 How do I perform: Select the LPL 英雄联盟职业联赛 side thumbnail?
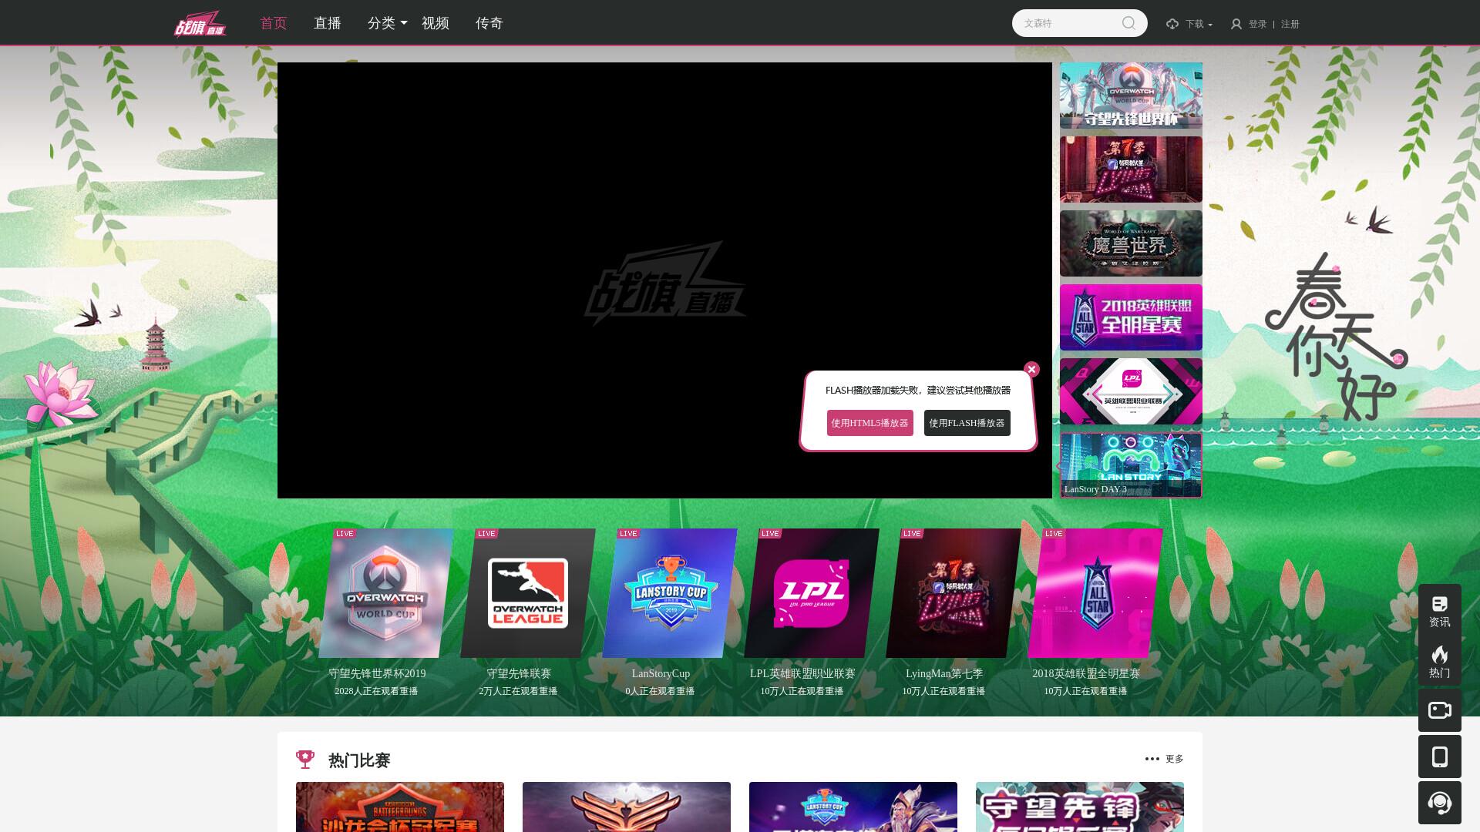click(x=1131, y=391)
